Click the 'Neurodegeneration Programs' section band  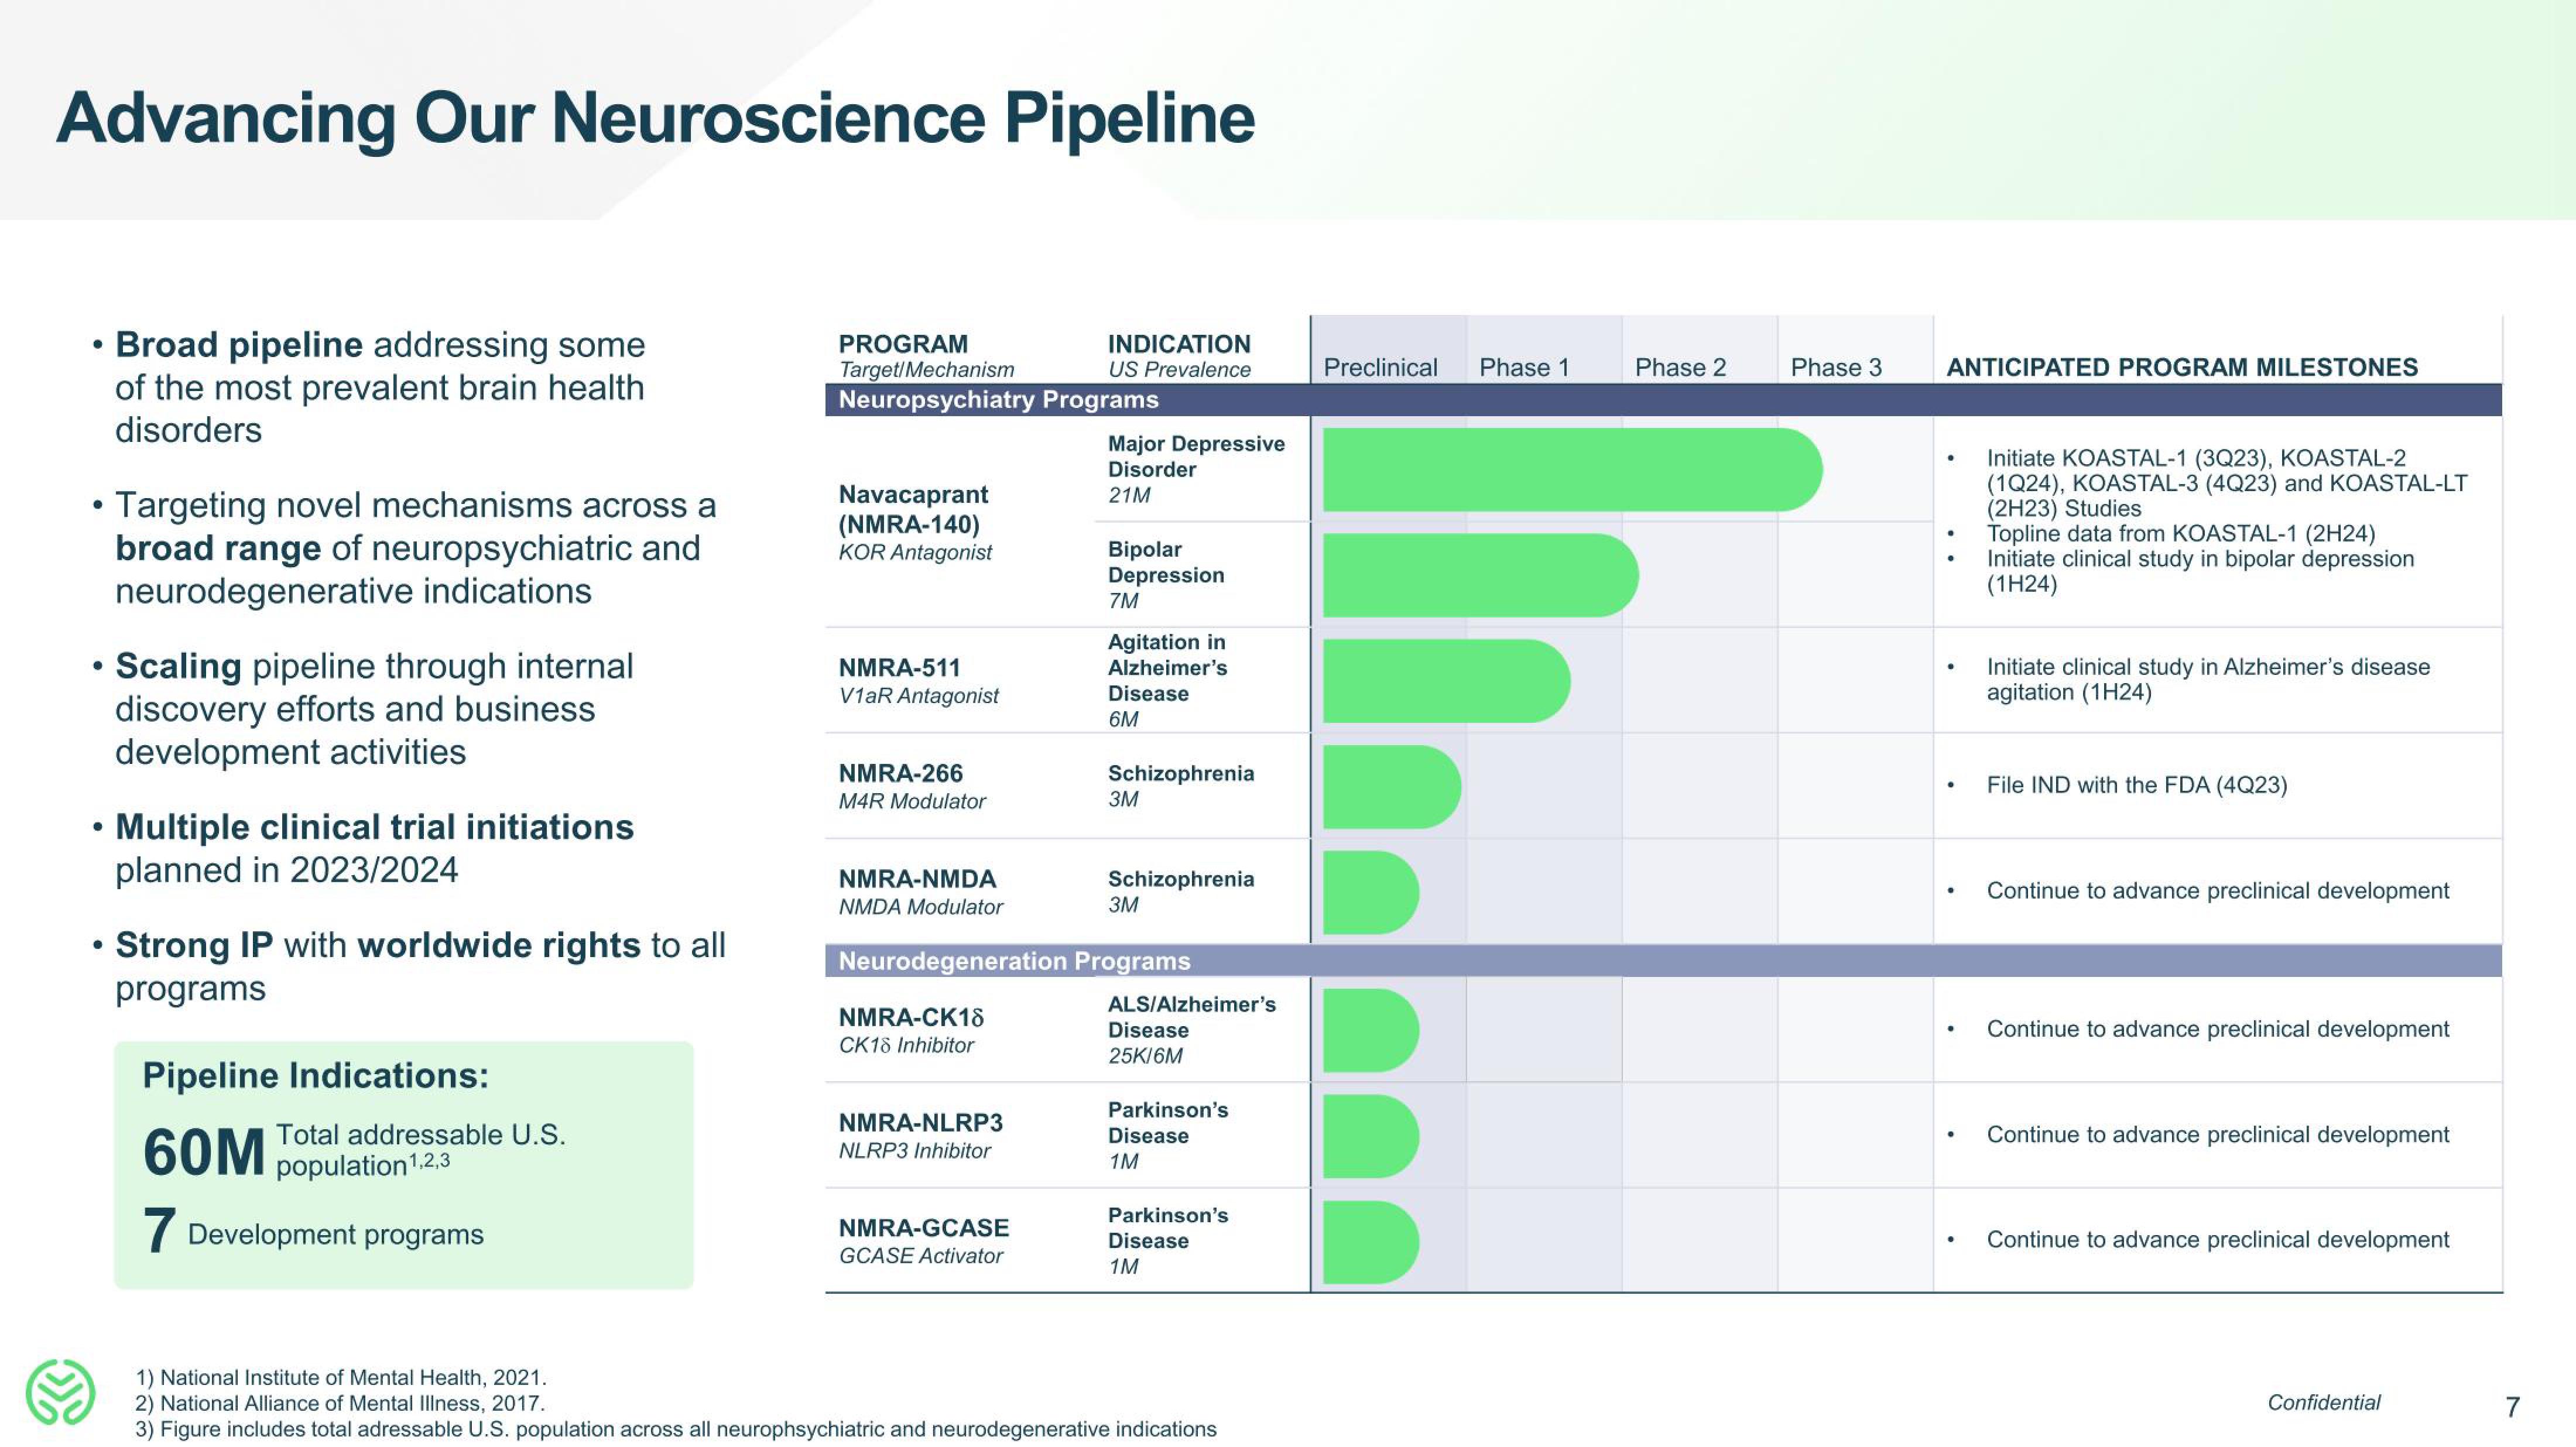[1663, 961]
